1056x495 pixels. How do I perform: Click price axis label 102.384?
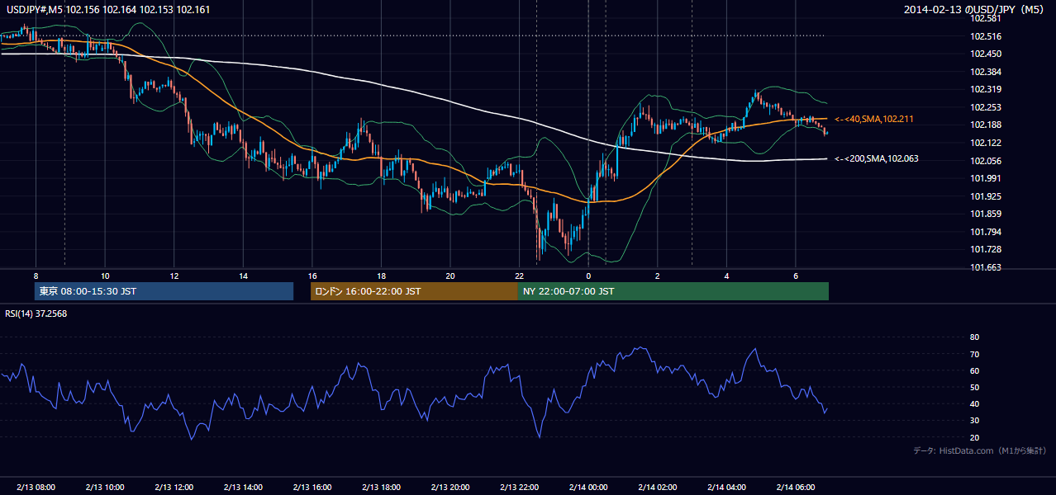(985, 72)
